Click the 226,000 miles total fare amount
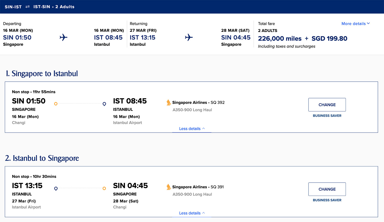 [280, 39]
